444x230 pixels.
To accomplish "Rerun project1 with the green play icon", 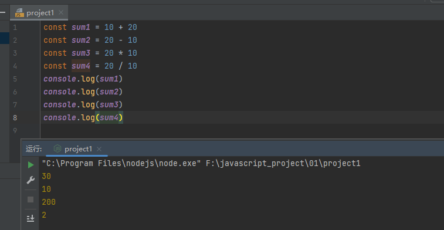I will point(30,165).
